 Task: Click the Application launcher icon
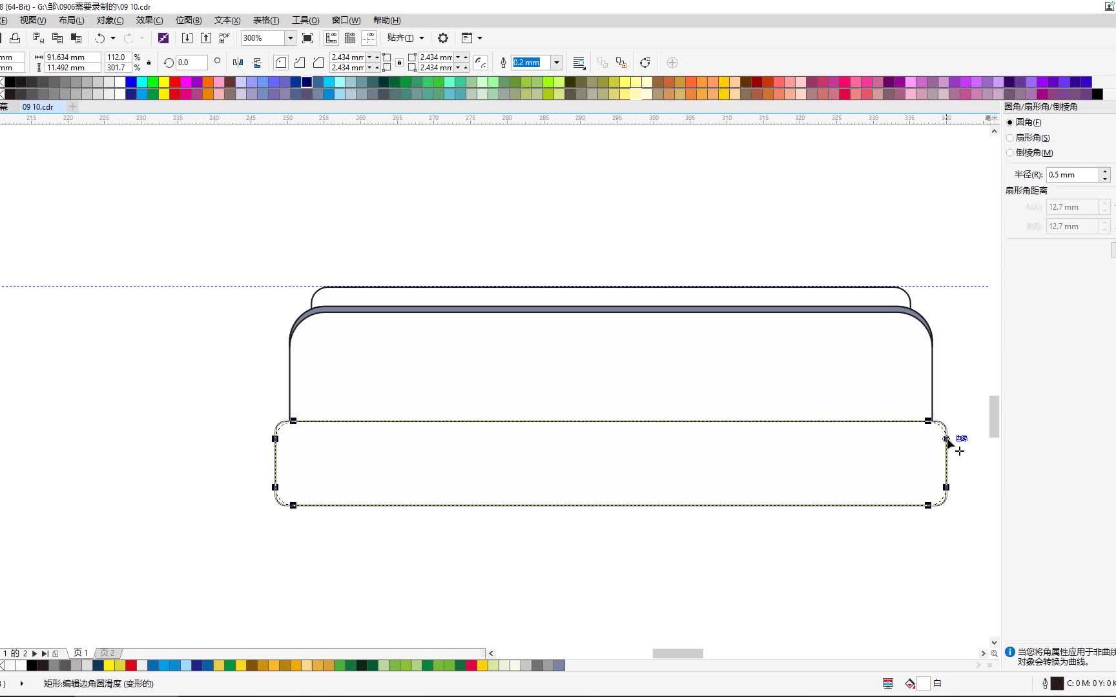pos(467,38)
